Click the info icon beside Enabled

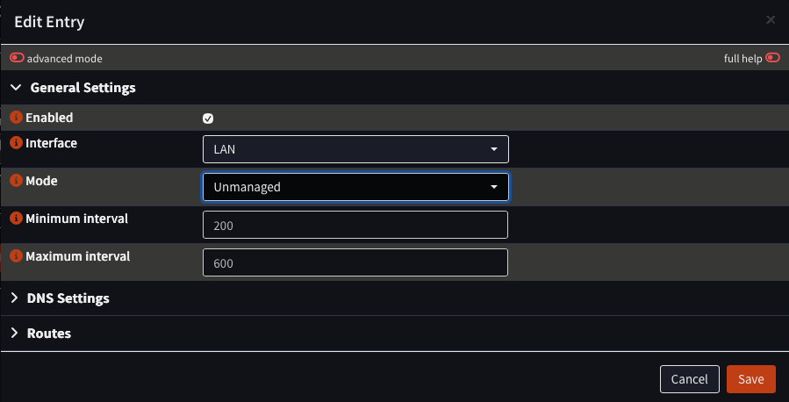click(x=16, y=118)
